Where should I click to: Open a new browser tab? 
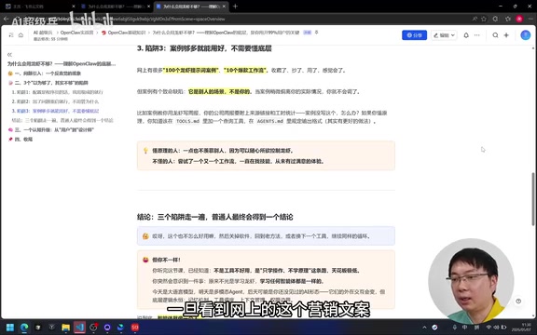click(235, 7)
